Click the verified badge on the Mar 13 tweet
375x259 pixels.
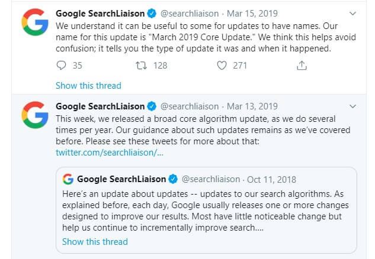[152, 106]
